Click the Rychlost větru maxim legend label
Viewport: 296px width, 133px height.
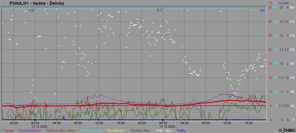coord(61,130)
